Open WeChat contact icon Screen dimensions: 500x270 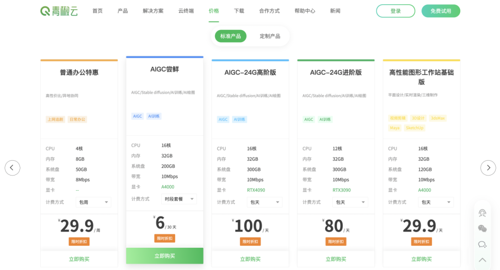pyautogui.click(x=482, y=228)
